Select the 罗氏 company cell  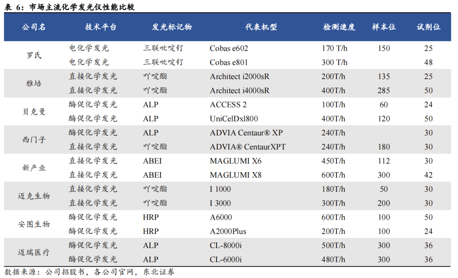point(34,55)
